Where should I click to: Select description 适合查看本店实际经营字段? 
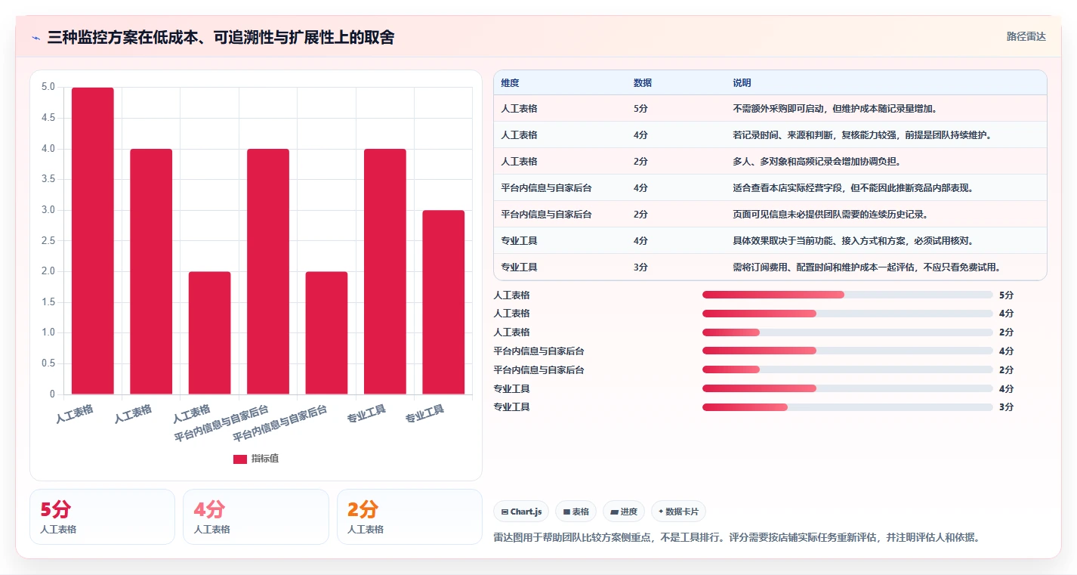point(853,188)
